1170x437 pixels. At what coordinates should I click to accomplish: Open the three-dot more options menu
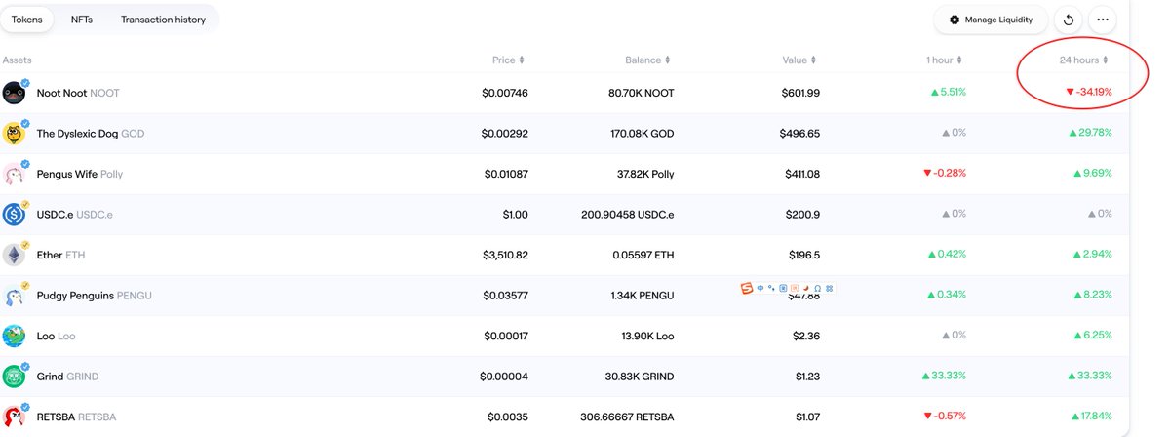click(1103, 20)
